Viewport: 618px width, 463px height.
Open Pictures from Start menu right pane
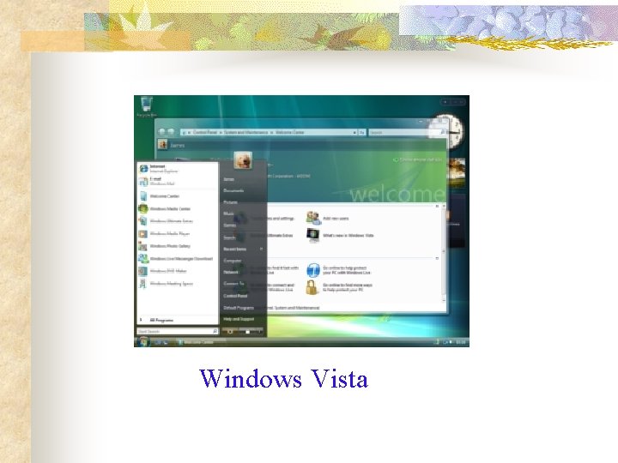click(x=231, y=202)
